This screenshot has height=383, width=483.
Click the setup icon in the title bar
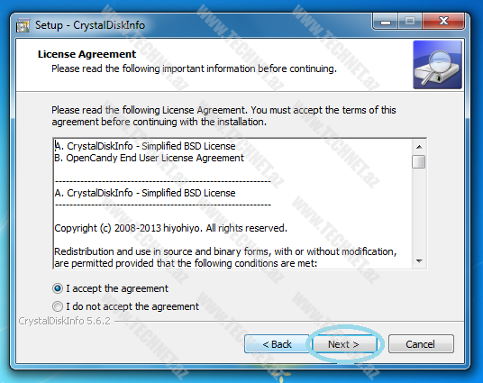pos(23,25)
